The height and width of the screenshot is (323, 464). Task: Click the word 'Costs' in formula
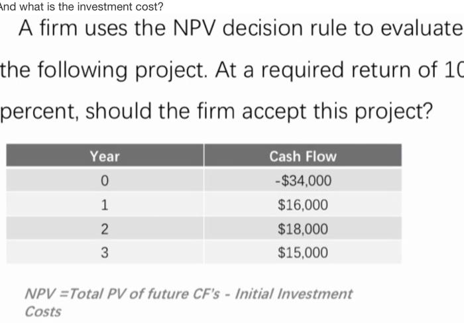coord(43,312)
